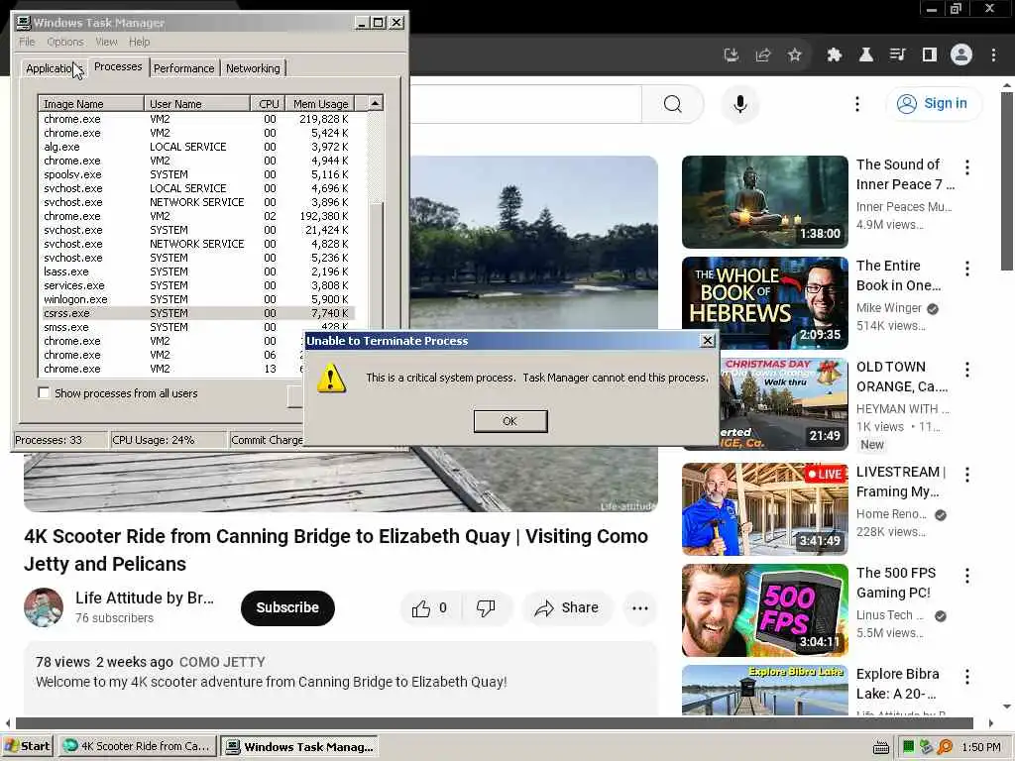This screenshot has width=1015, height=761.
Task: Open the Chrome profile avatar icon
Action: pos(961,55)
